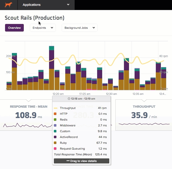The image size is (172, 169).
Task: Click the Throughput card heading
Action: (x=144, y=107)
